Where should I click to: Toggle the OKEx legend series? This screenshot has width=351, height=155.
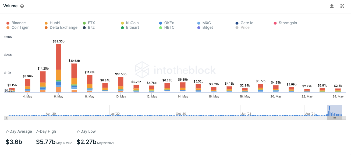[x=166, y=23]
